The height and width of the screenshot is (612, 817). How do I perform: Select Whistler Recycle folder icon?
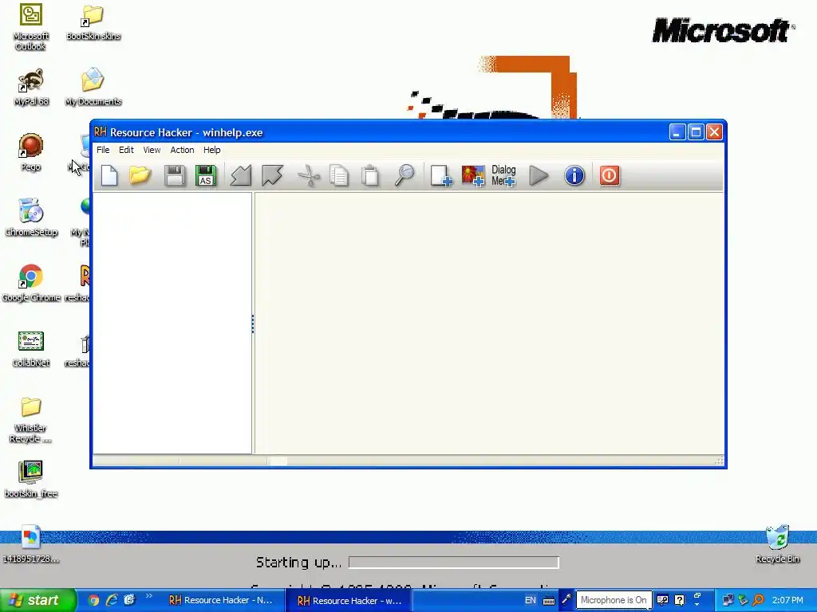click(31, 419)
